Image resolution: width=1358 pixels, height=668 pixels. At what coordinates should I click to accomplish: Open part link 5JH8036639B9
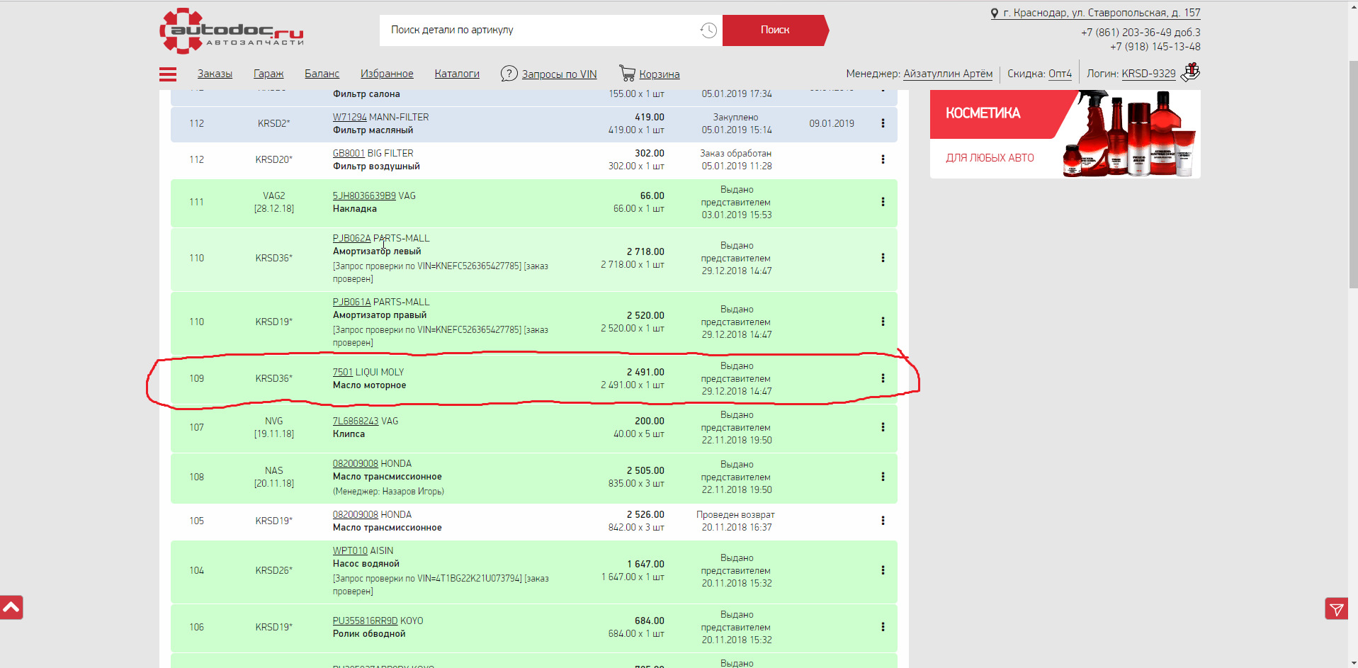point(364,196)
